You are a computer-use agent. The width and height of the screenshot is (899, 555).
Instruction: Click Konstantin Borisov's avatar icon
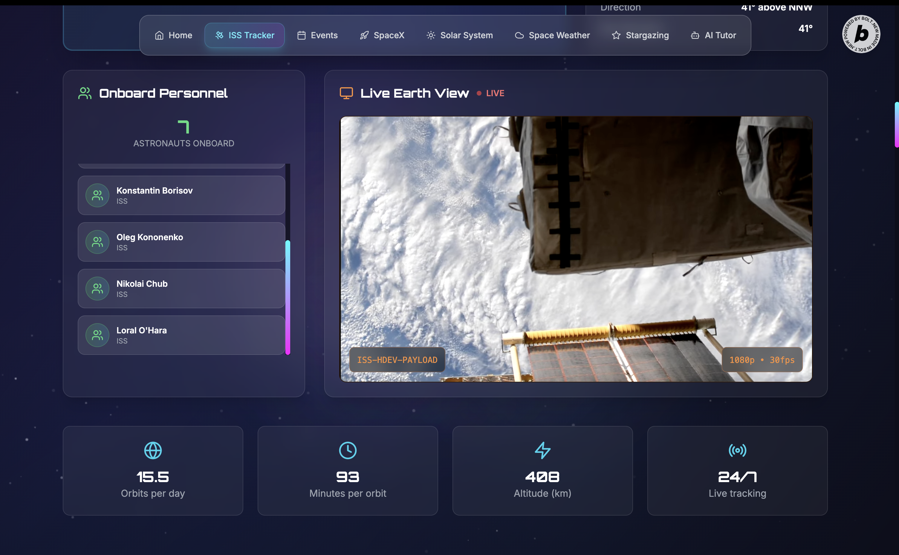pyautogui.click(x=97, y=195)
